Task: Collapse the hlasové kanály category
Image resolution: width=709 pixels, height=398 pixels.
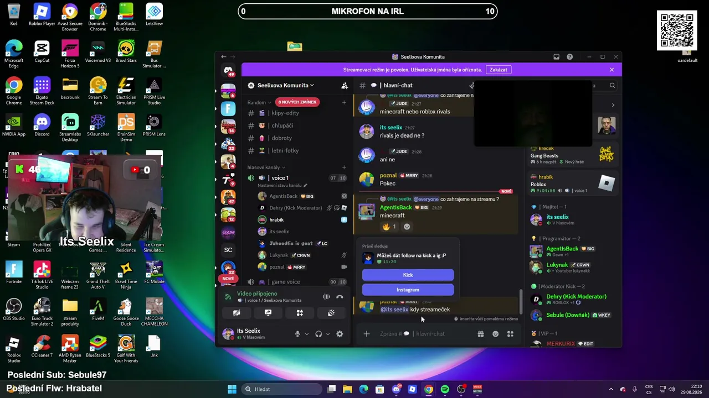Action: 266,167
